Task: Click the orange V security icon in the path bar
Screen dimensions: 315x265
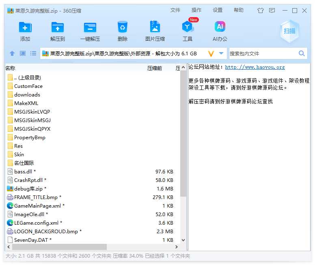Action: [x=211, y=54]
